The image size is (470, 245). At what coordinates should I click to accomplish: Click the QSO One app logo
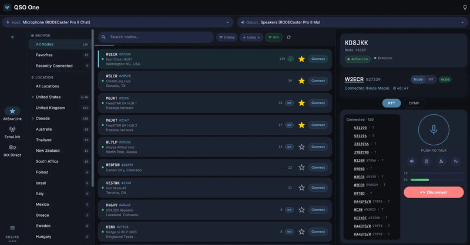pyautogui.click(x=7, y=8)
